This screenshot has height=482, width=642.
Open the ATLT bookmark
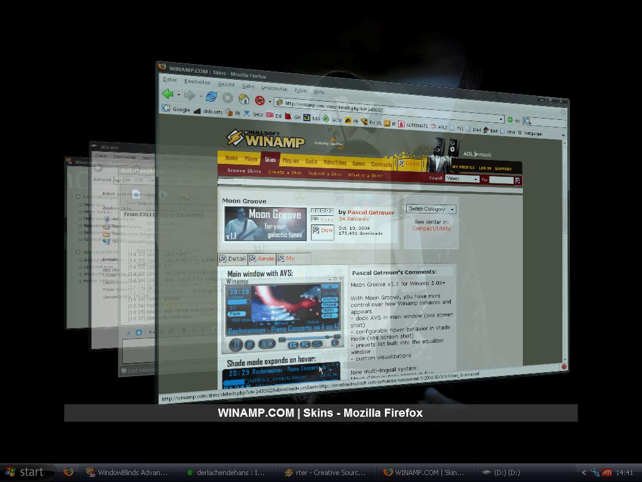(438, 127)
